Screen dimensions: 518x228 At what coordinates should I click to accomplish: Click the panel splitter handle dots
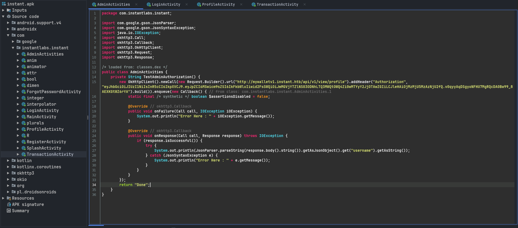[x=88, y=118]
